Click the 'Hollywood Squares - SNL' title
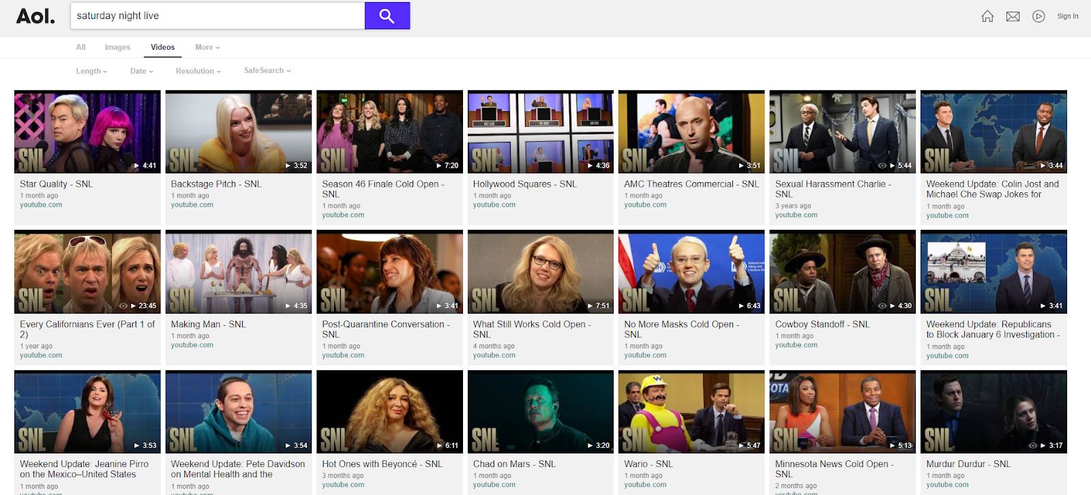 525,184
